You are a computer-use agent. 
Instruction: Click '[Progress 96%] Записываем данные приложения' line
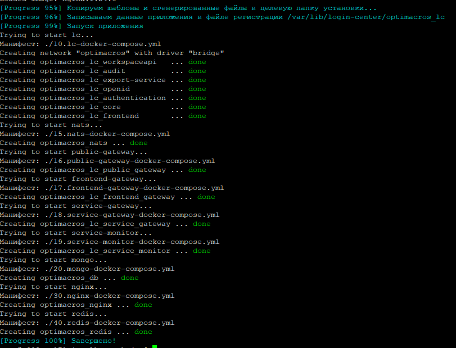[x=222, y=17]
